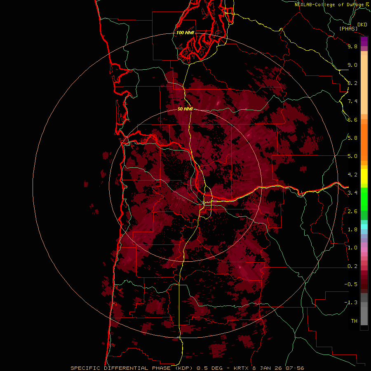This screenshot has height=371, width=371.
Task: Click the [PHAS] unit label
Action: [348, 29]
